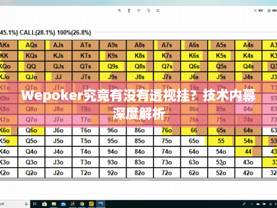Screen dimensions: 277x208
Task: Select the Q9s cell
Action: [113, 67]
